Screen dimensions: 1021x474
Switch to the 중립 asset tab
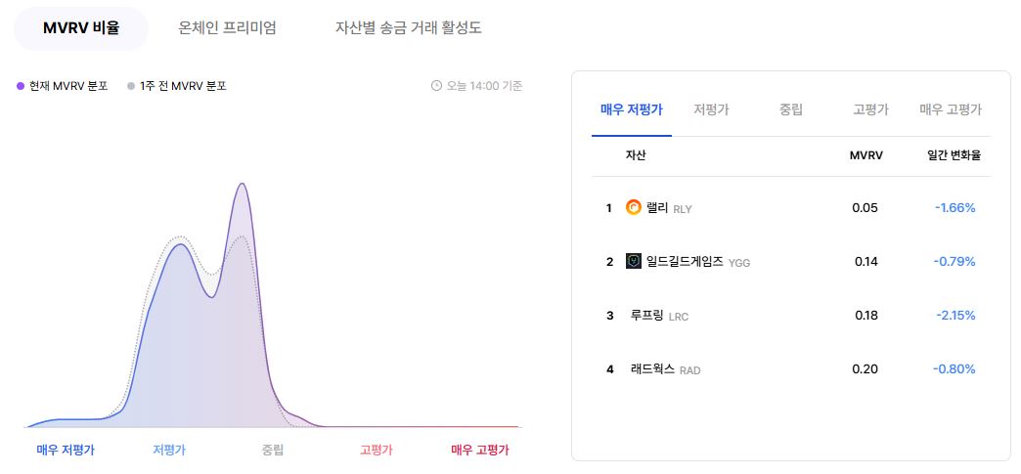[791, 110]
